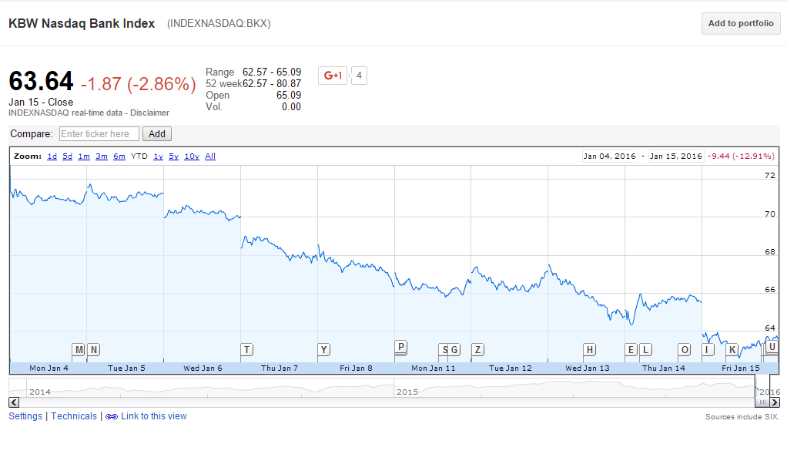Viewport: 787px width, 461px height.
Task: Open news flag Y on chart
Action: pos(323,350)
